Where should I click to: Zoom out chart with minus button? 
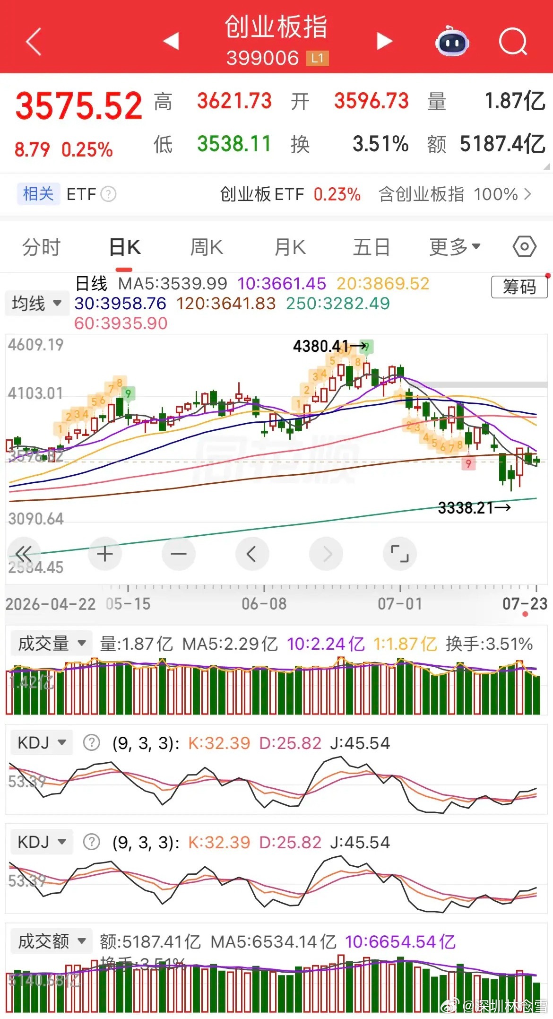[179, 553]
